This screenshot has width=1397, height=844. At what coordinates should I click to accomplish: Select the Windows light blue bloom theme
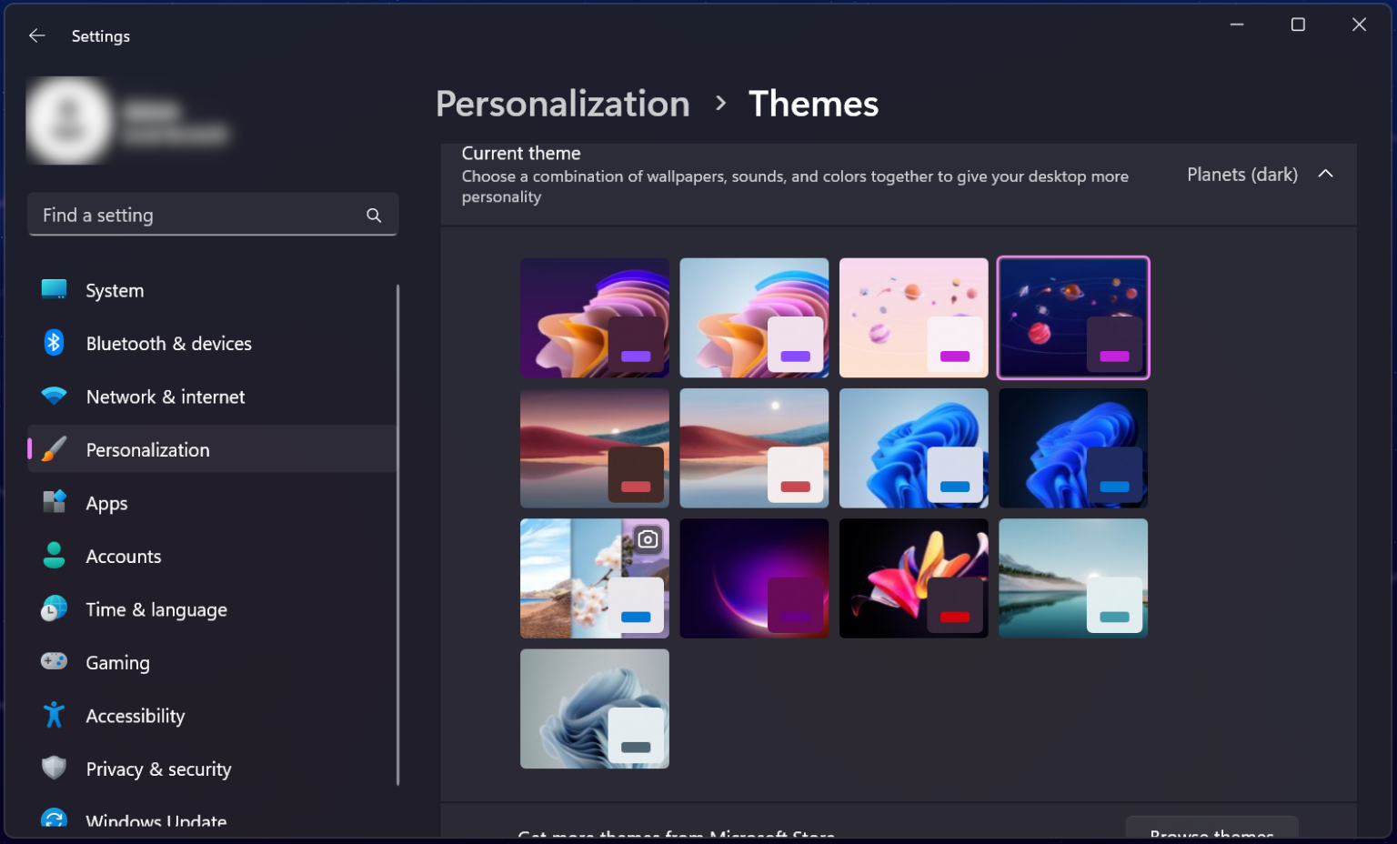[x=914, y=448]
